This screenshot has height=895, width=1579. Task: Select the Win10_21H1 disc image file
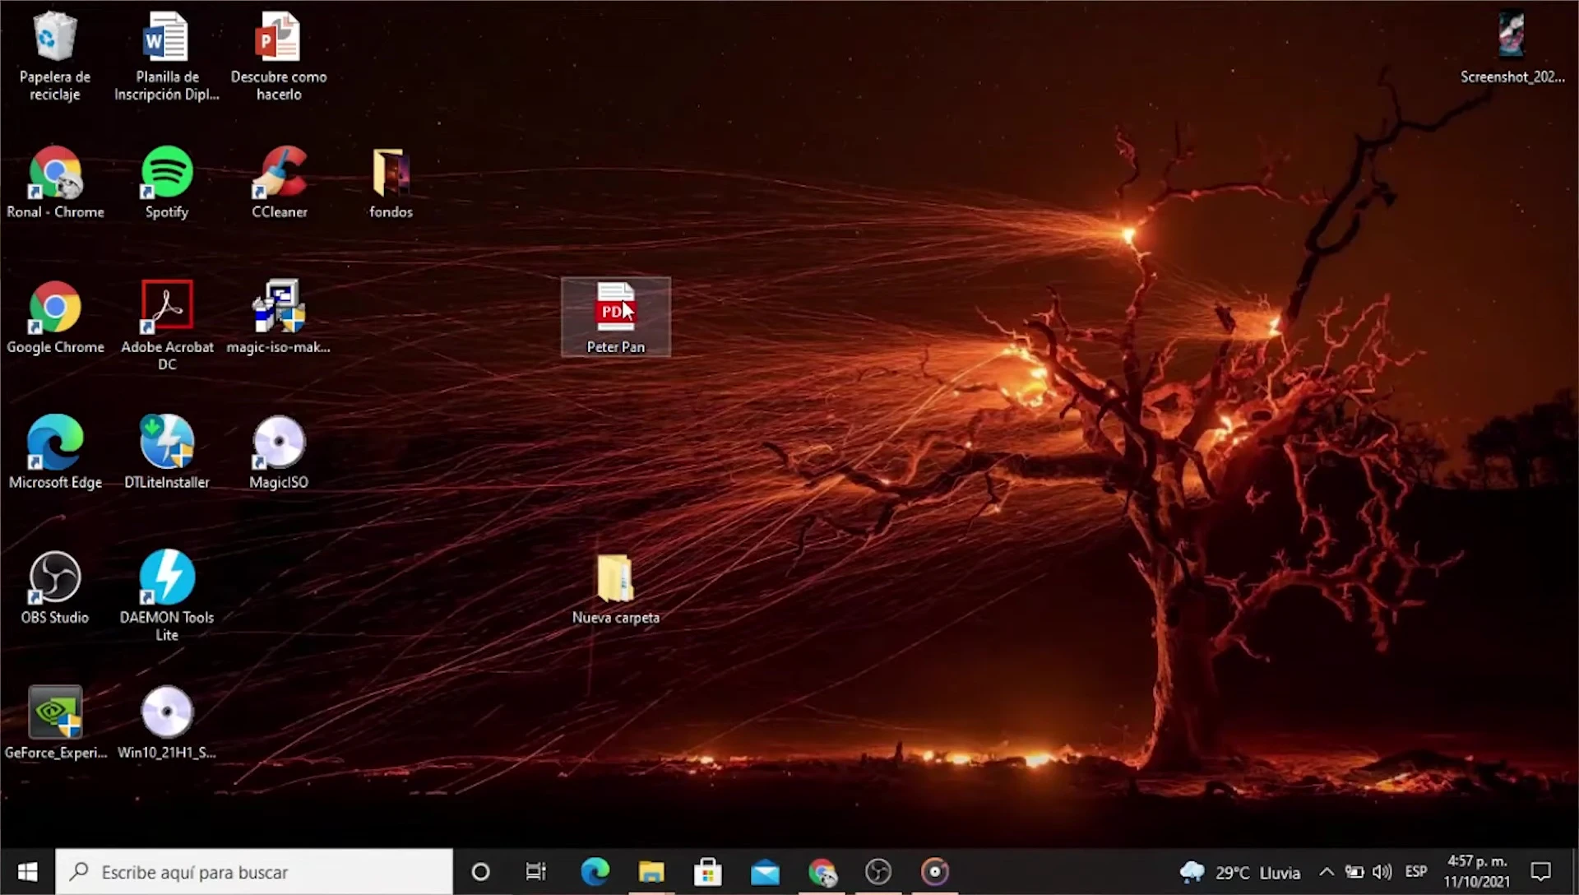coord(167,722)
